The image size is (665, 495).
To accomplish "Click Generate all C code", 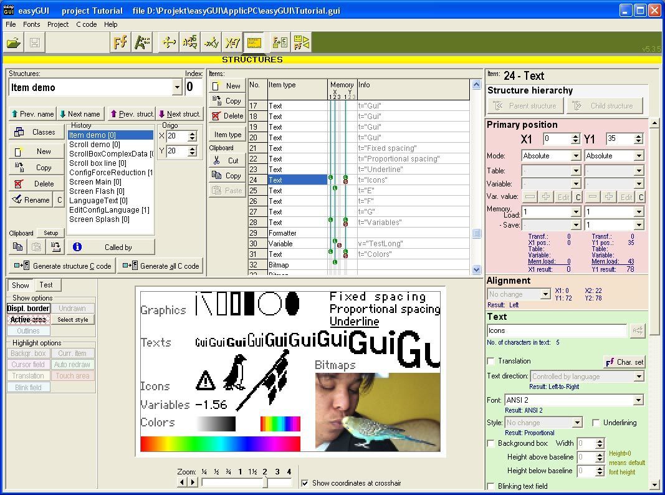I will (160, 266).
